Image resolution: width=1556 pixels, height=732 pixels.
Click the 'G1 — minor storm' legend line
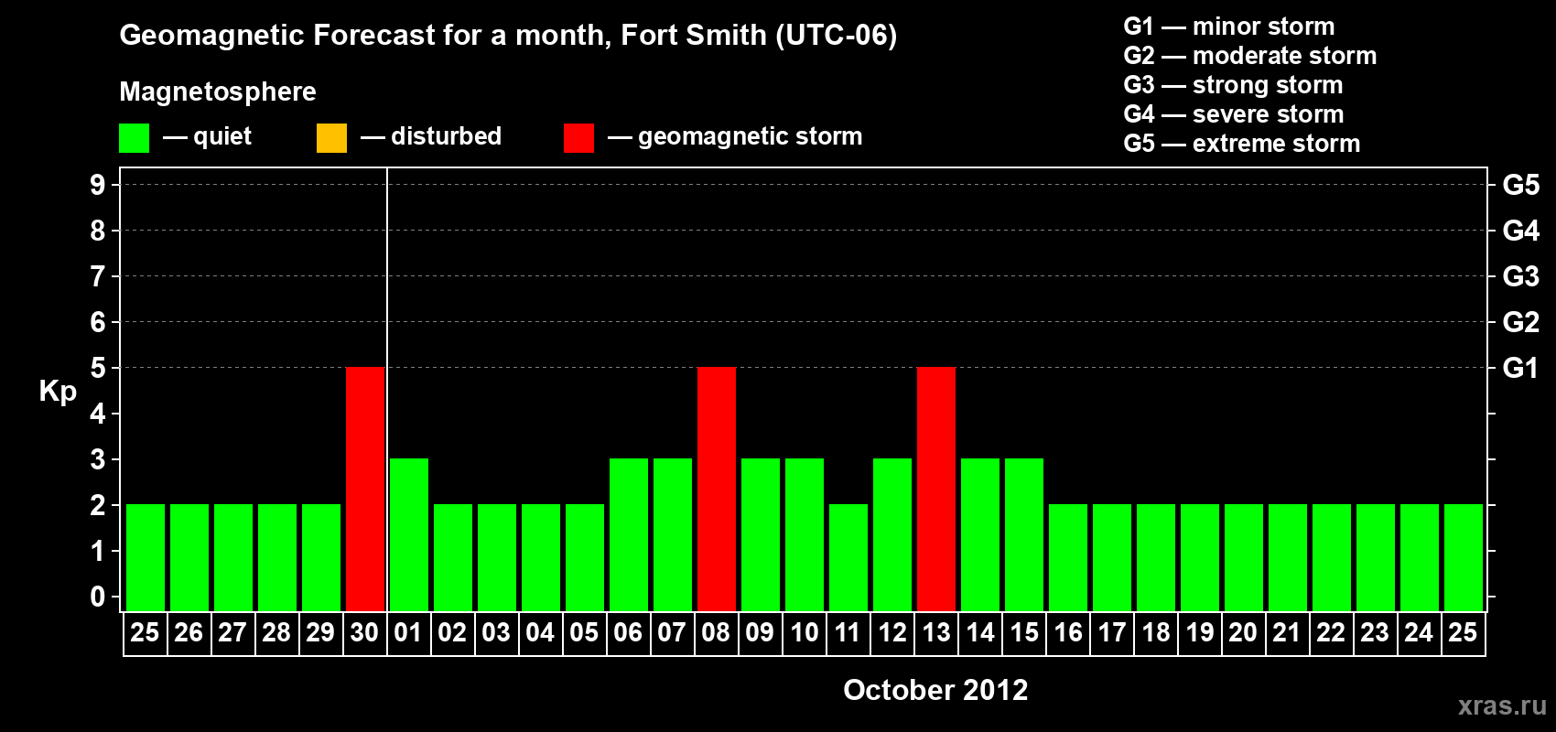(x=1229, y=27)
